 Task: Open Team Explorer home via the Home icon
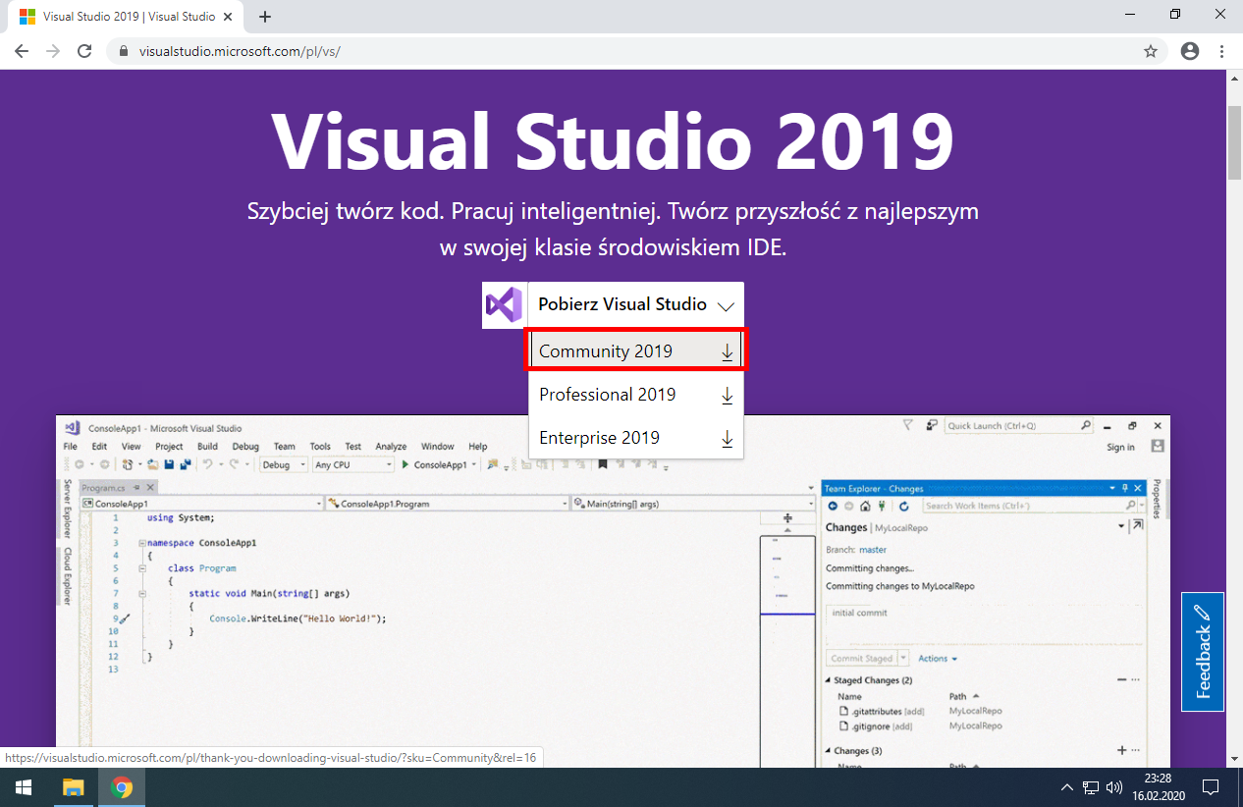[864, 505]
